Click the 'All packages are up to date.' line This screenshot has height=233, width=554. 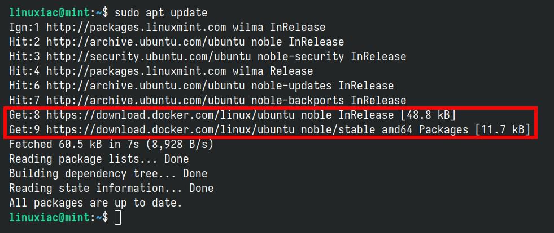(x=96, y=203)
